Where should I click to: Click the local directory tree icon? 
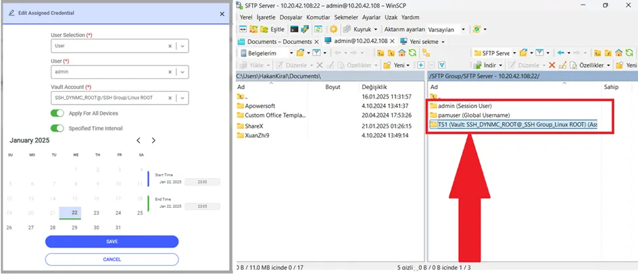coord(426,53)
